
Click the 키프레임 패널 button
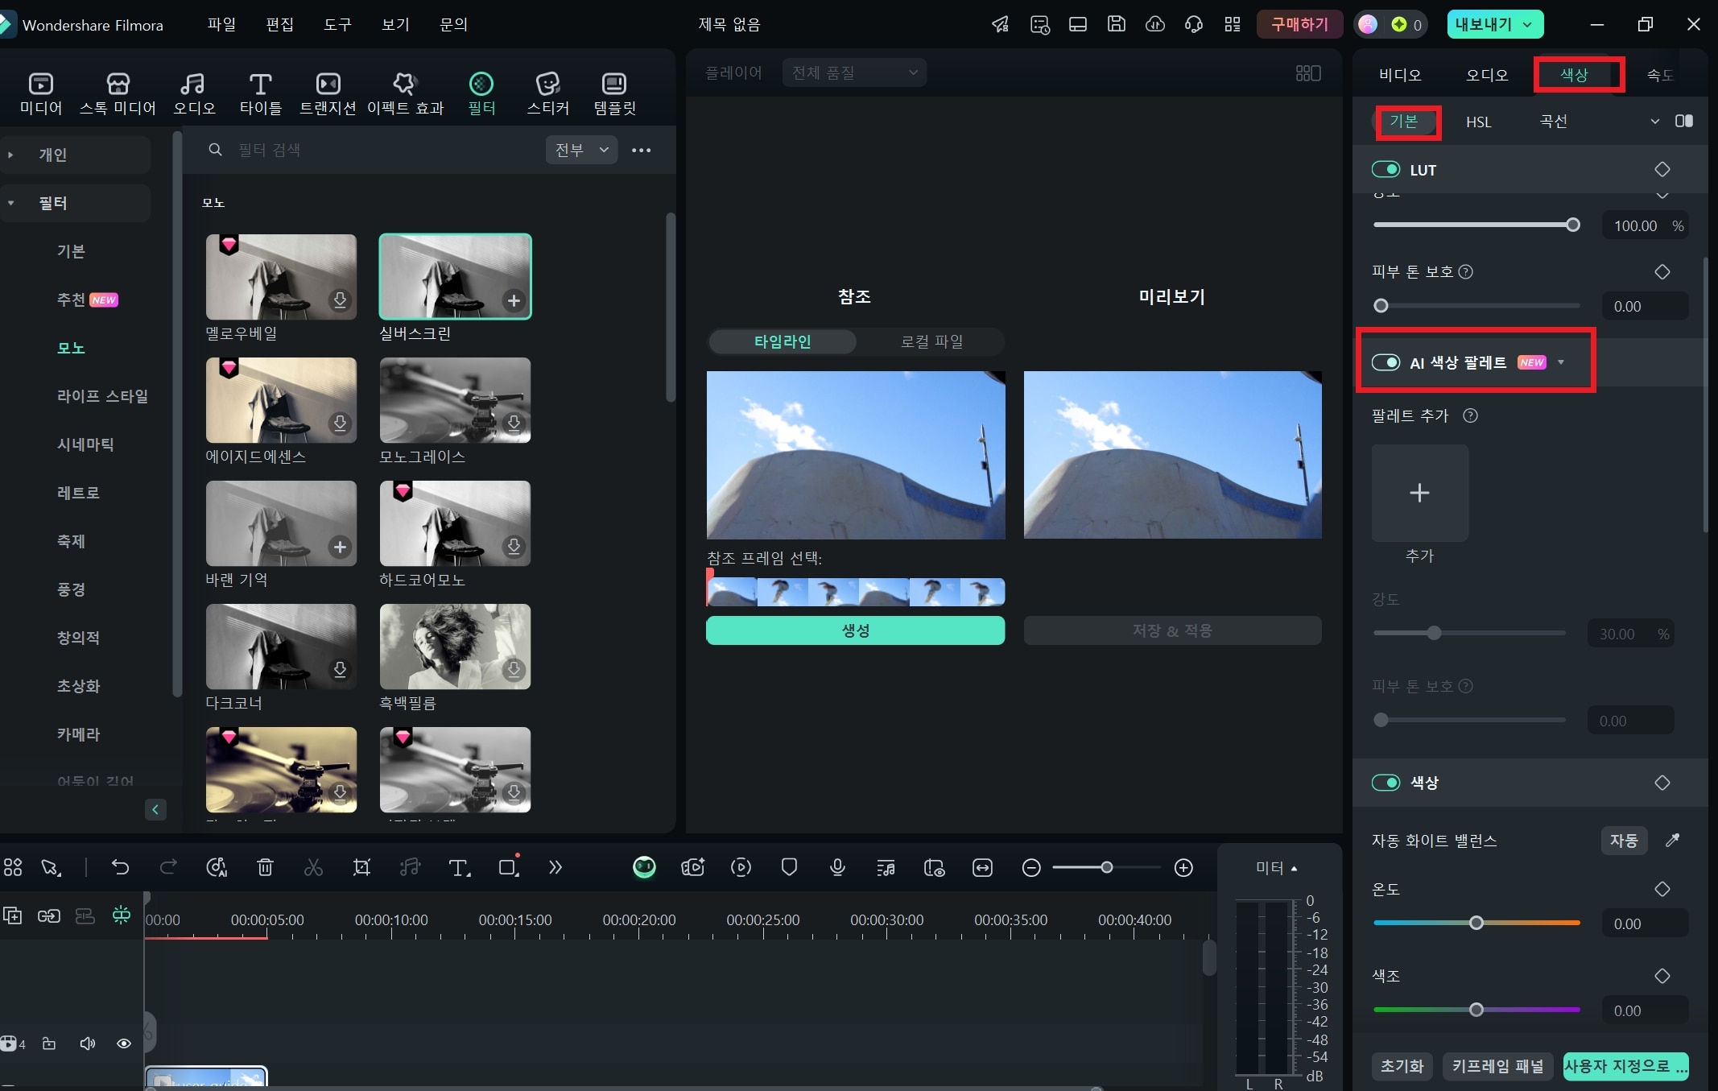click(1497, 1066)
